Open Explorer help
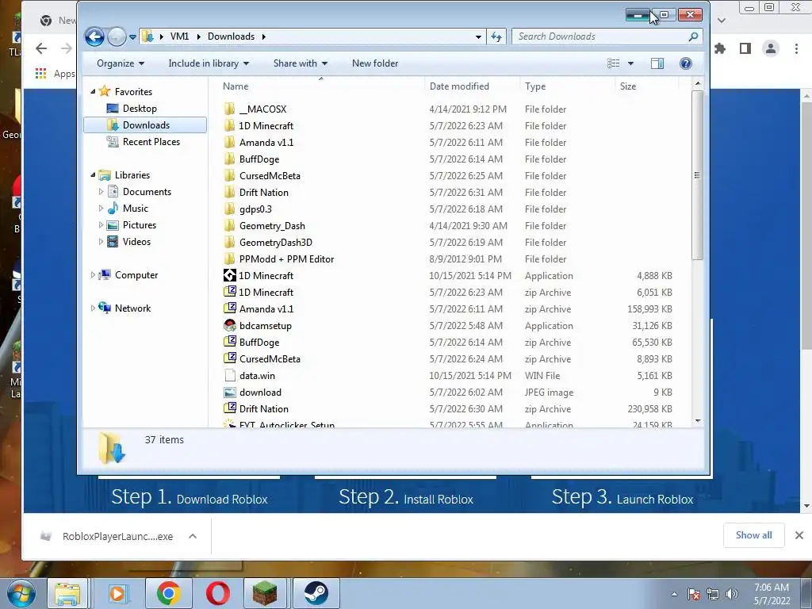The height and width of the screenshot is (609, 812). (x=686, y=63)
